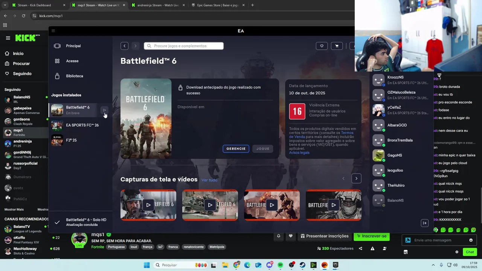Select friend KroozzNS in EA friends list
Viewport: 482px width, 271px height.
[x=401, y=80]
